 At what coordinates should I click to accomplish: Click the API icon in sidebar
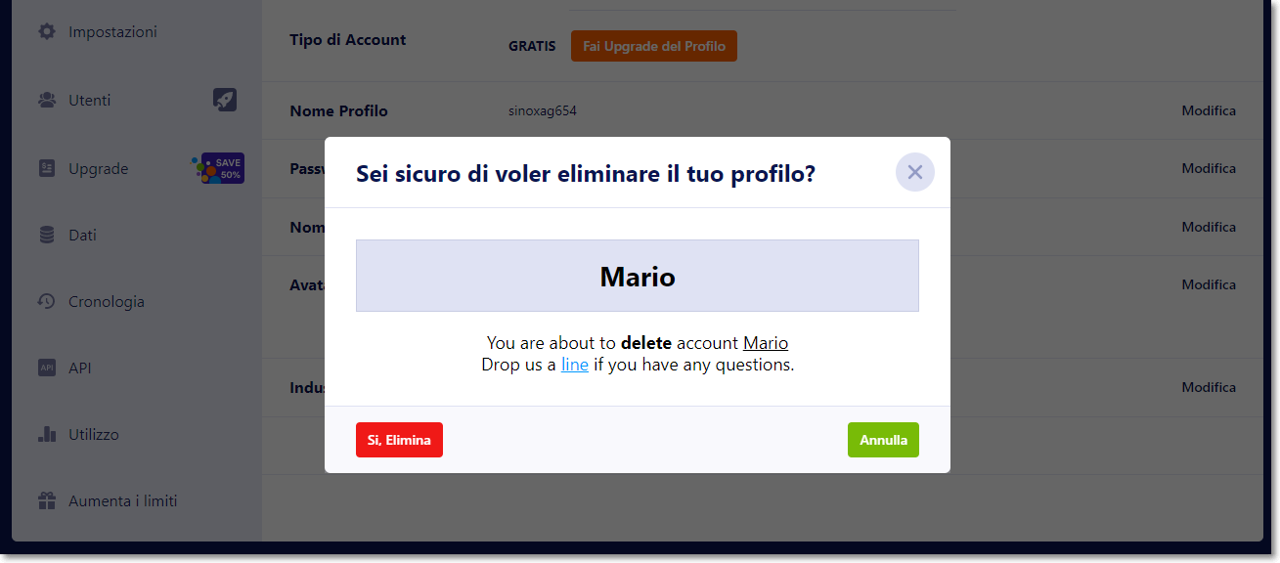click(x=47, y=368)
